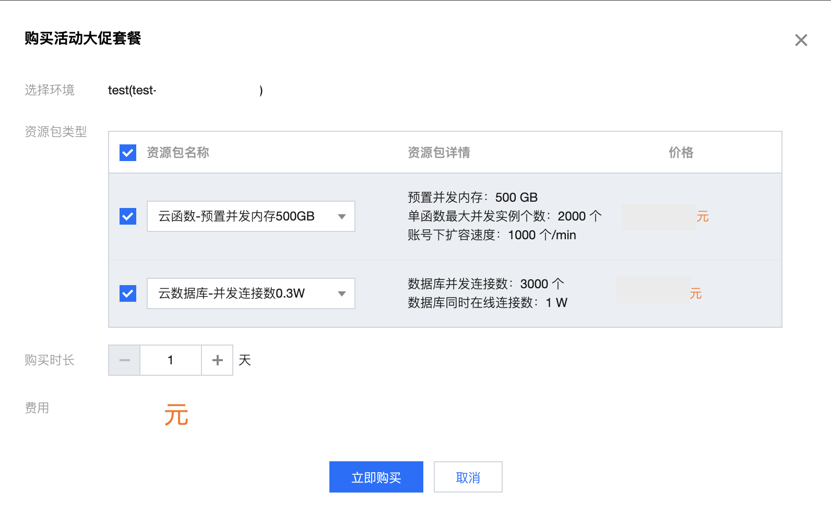This screenshot has width=831, height=516.
Task: Click the 资源包详情 column header
Action: coord(438,153)
